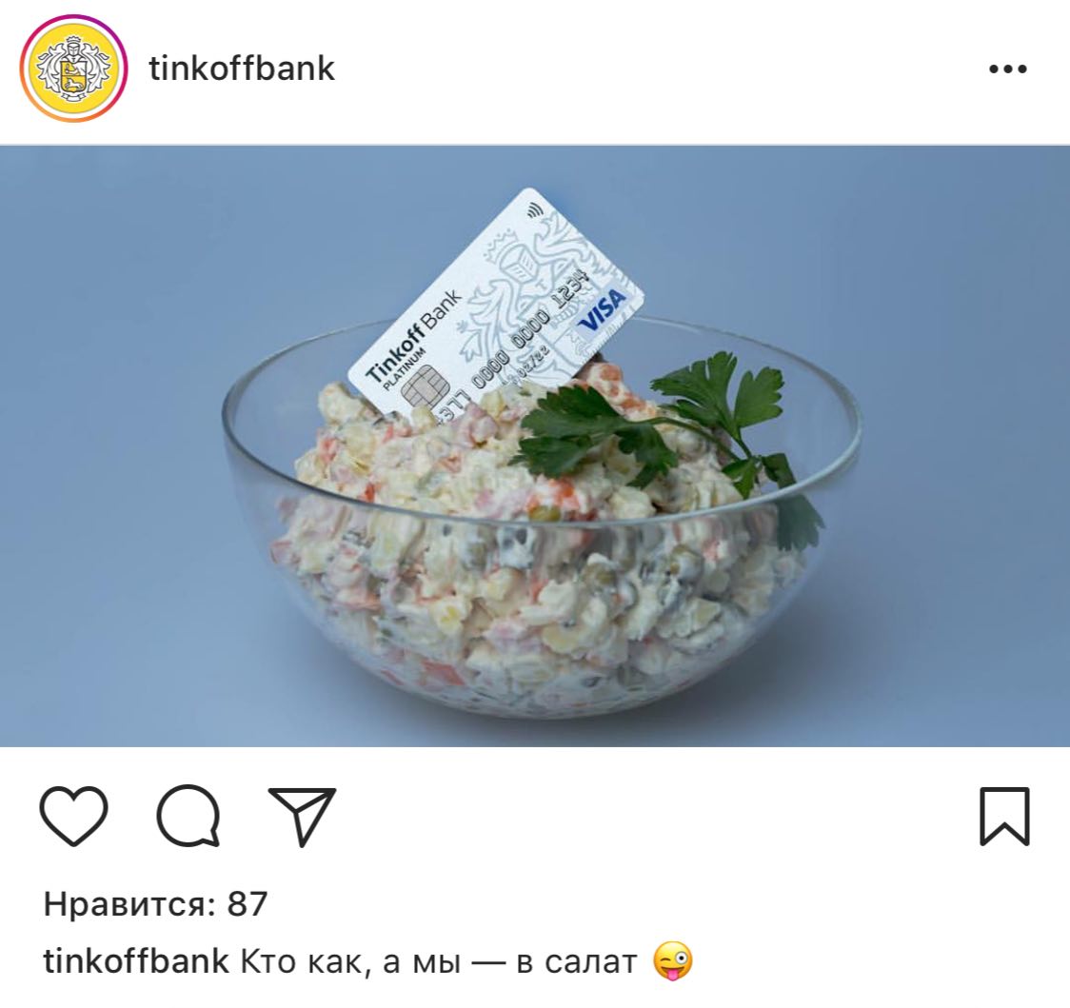
Task: Click the winking tongue emoji in caption
Action: (x=673, y=961)
